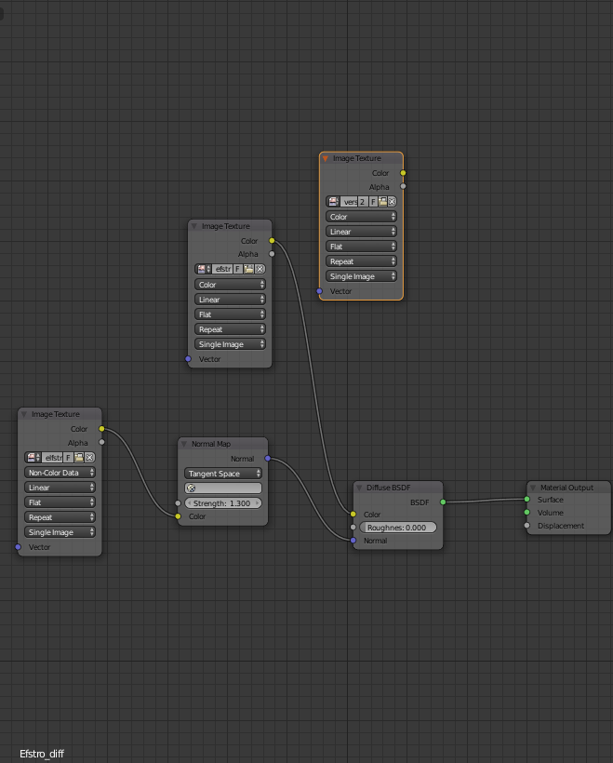Click the Surface input socket on Material Output
This screenshot has width=613, height=763.
pos(526,500)
